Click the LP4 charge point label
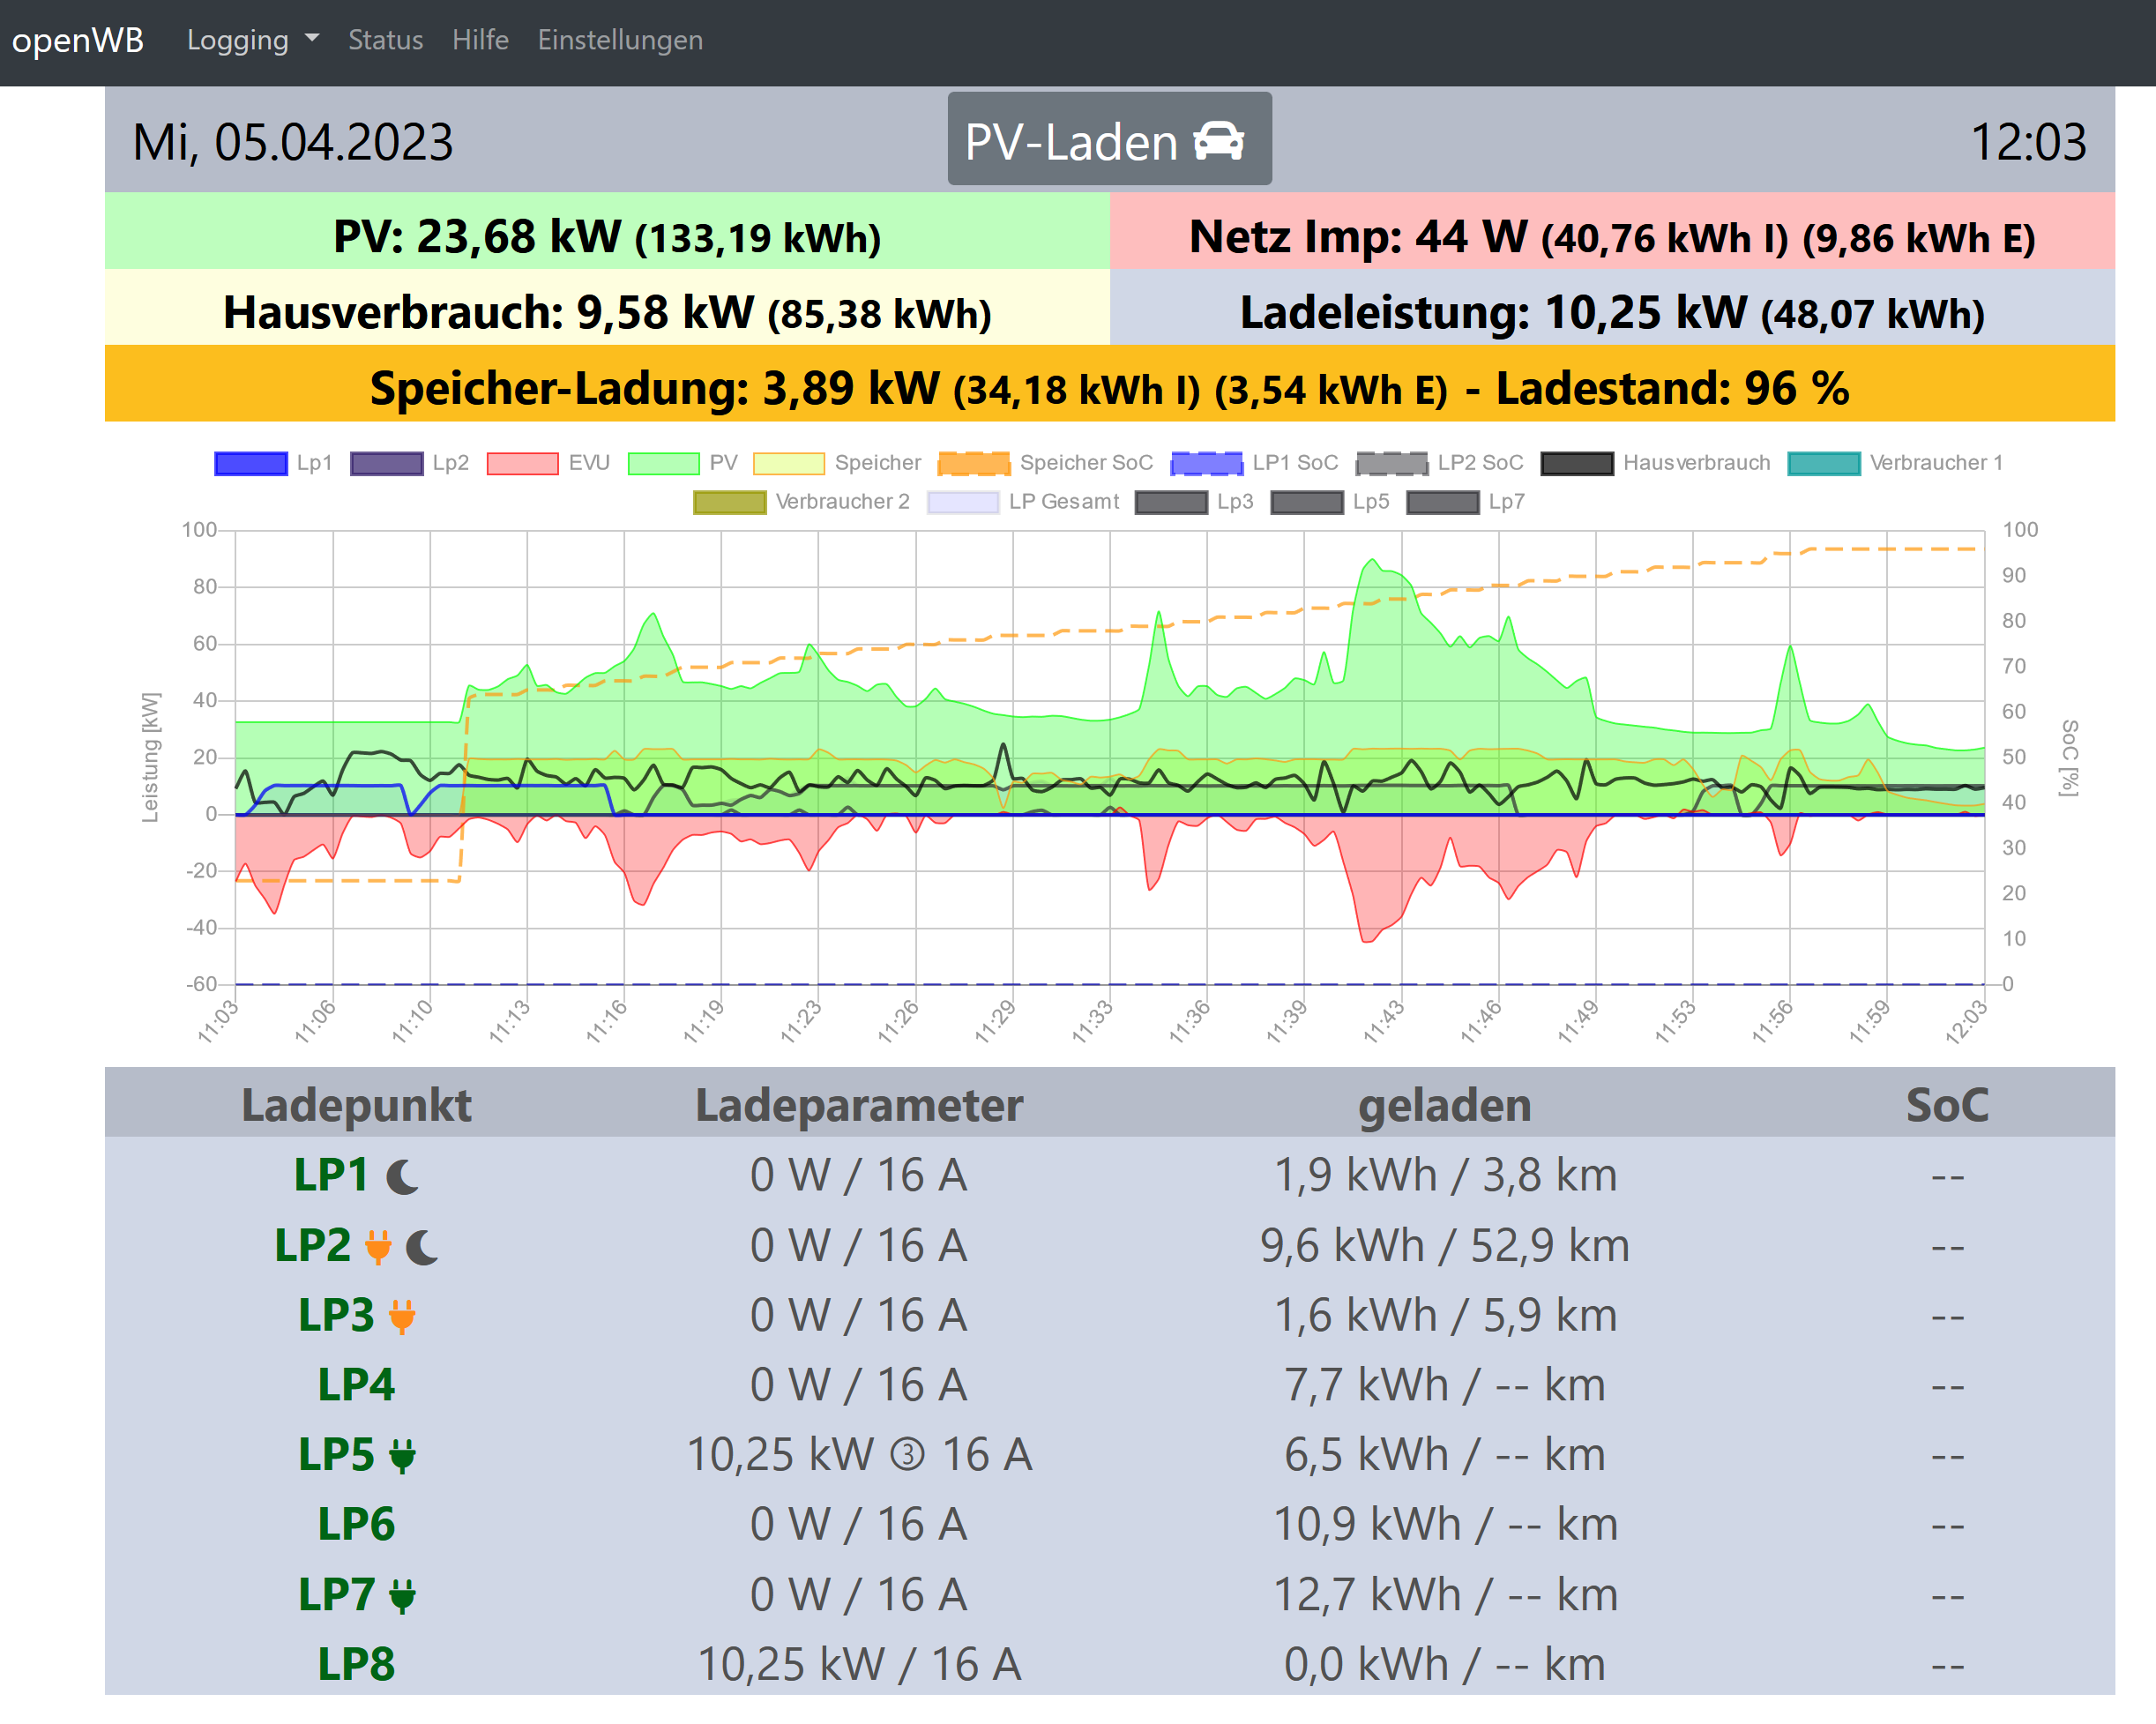This screenshot has height=1724, width=2156. [356, 1386]
